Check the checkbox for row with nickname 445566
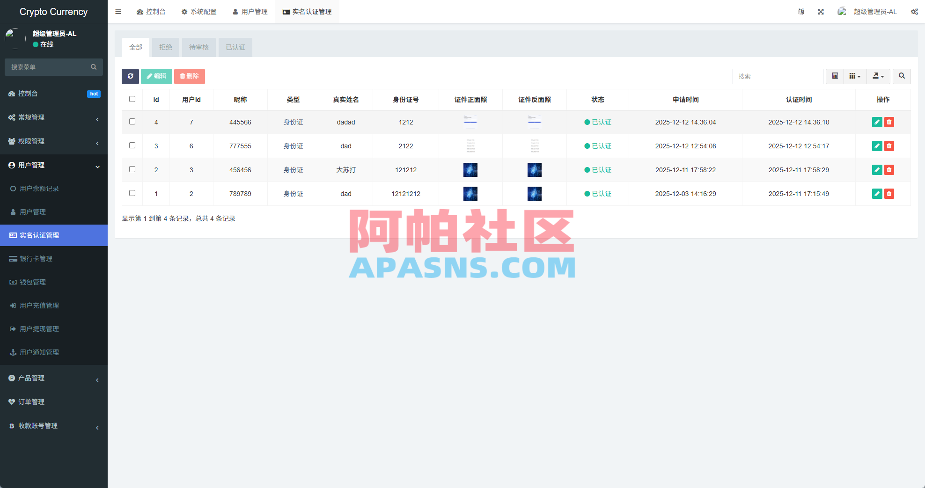The width and height of the screenshot is (925, 488). [x=132, y=122]
